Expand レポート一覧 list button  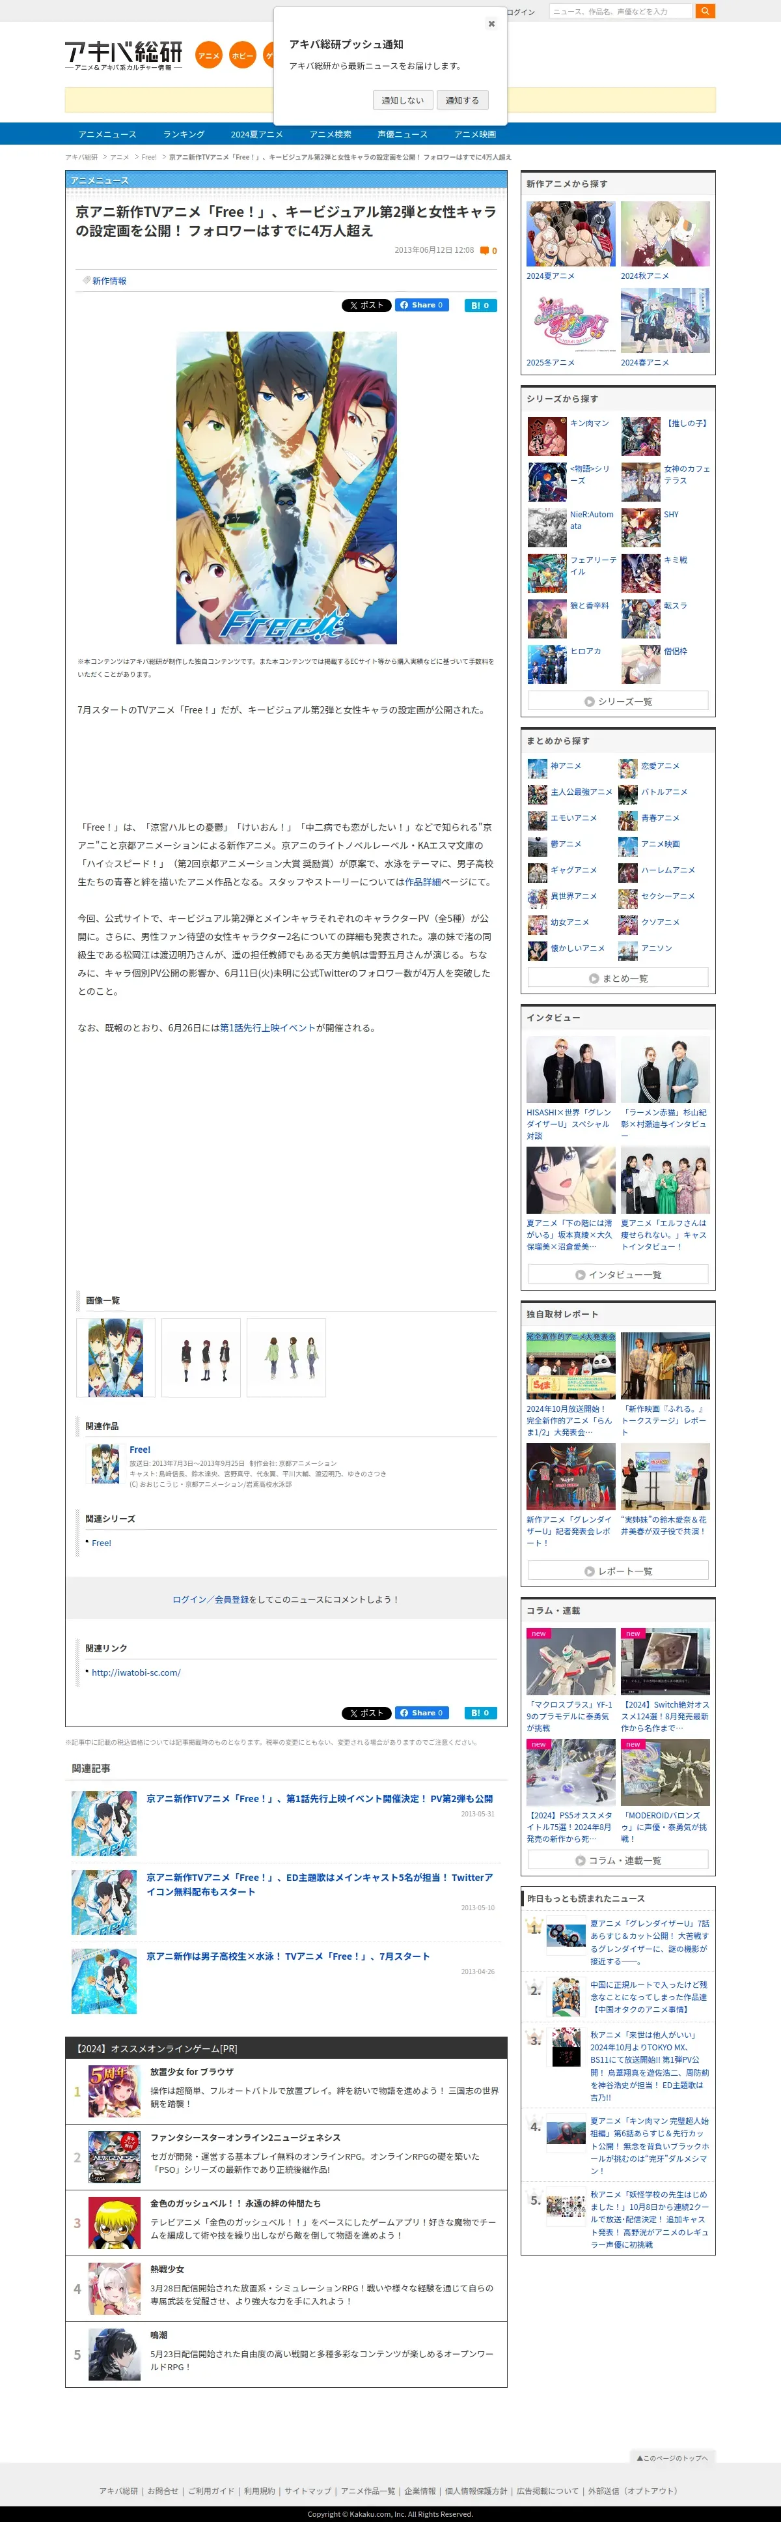(618, 1571)
